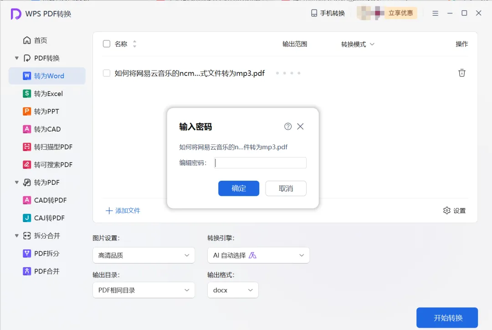Switch to 转为CAD sidebar item
492x330 pixels.
47,129
